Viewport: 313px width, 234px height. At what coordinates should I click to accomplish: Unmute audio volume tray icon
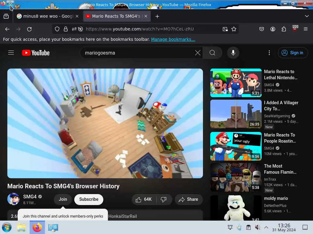pos(257,227)
